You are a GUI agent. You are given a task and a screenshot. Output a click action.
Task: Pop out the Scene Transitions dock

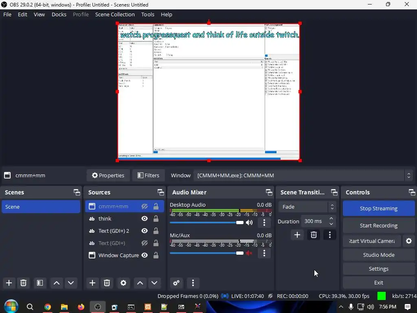pos(334,192)
